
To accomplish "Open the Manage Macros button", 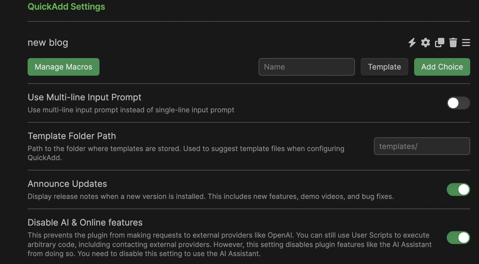I will click(63, 67).
